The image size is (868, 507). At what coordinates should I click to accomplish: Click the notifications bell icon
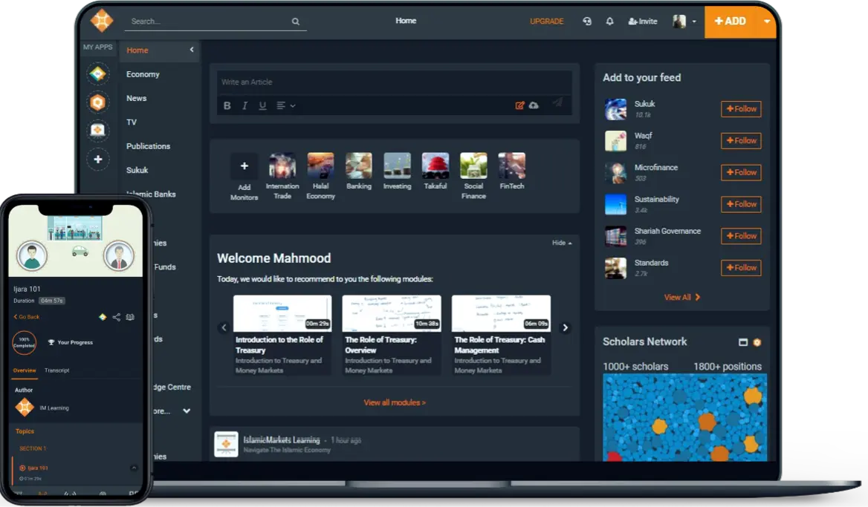tap(609, 22)
